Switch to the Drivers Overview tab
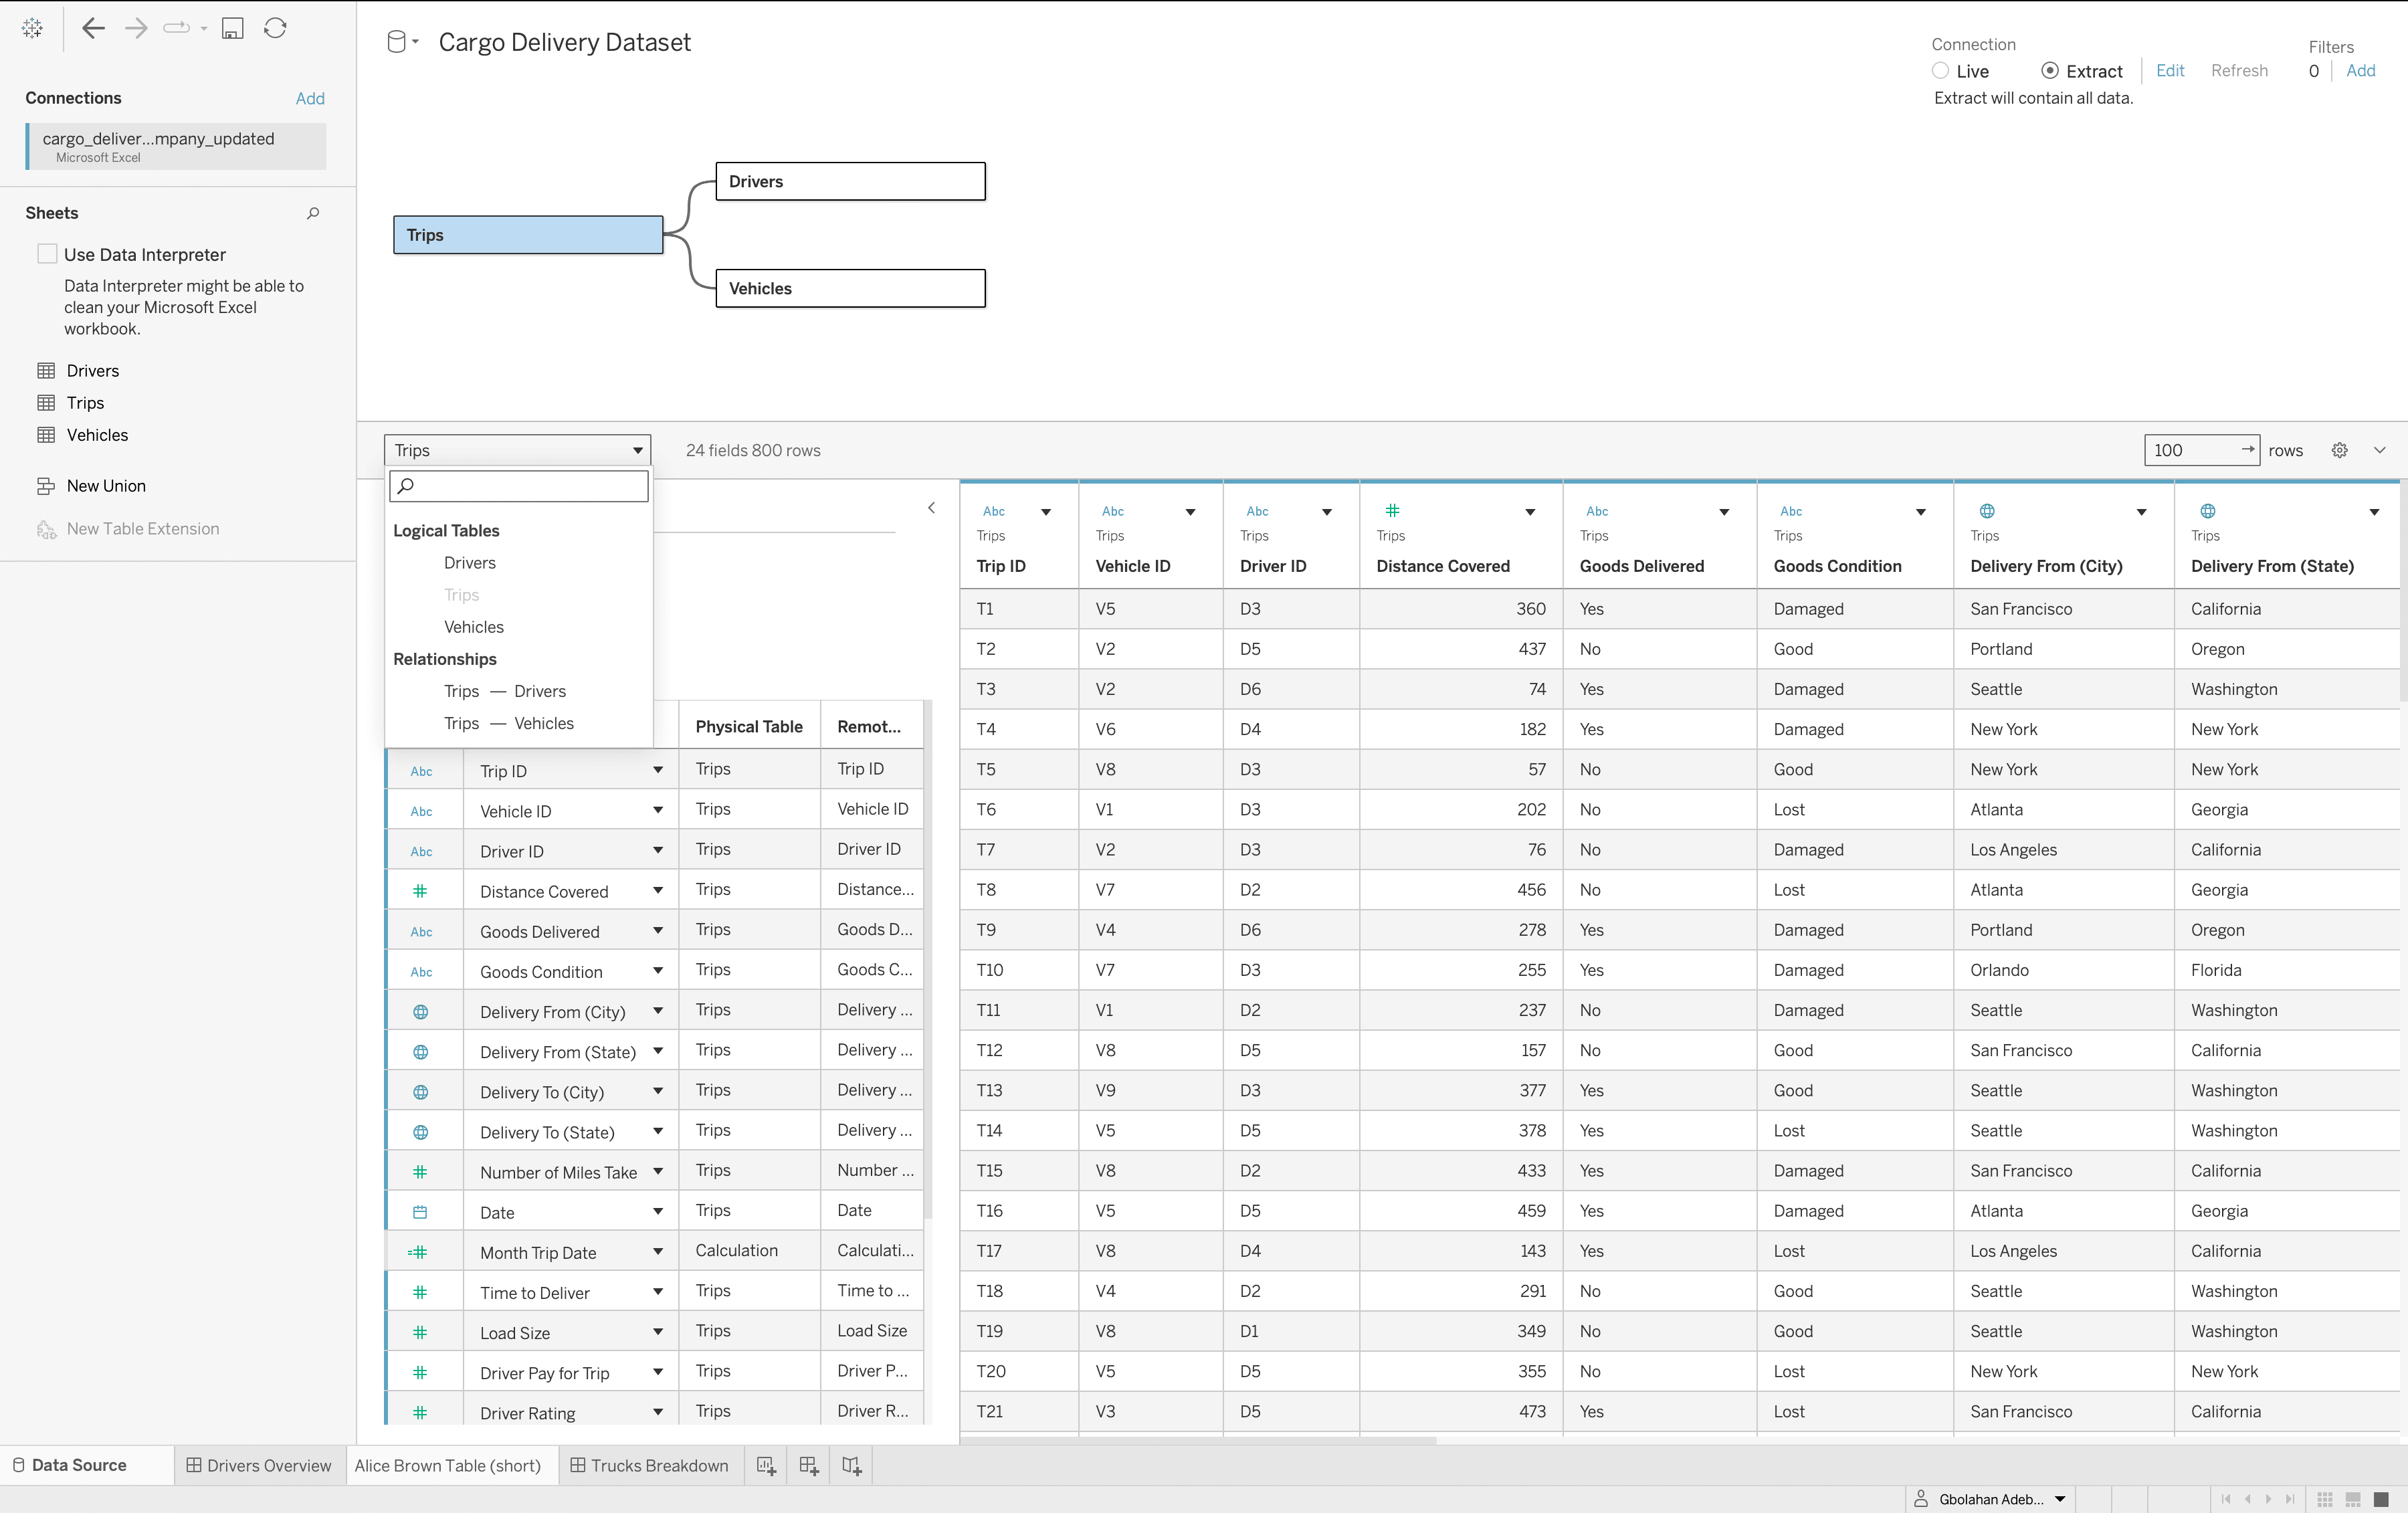 click(259, 1465)
